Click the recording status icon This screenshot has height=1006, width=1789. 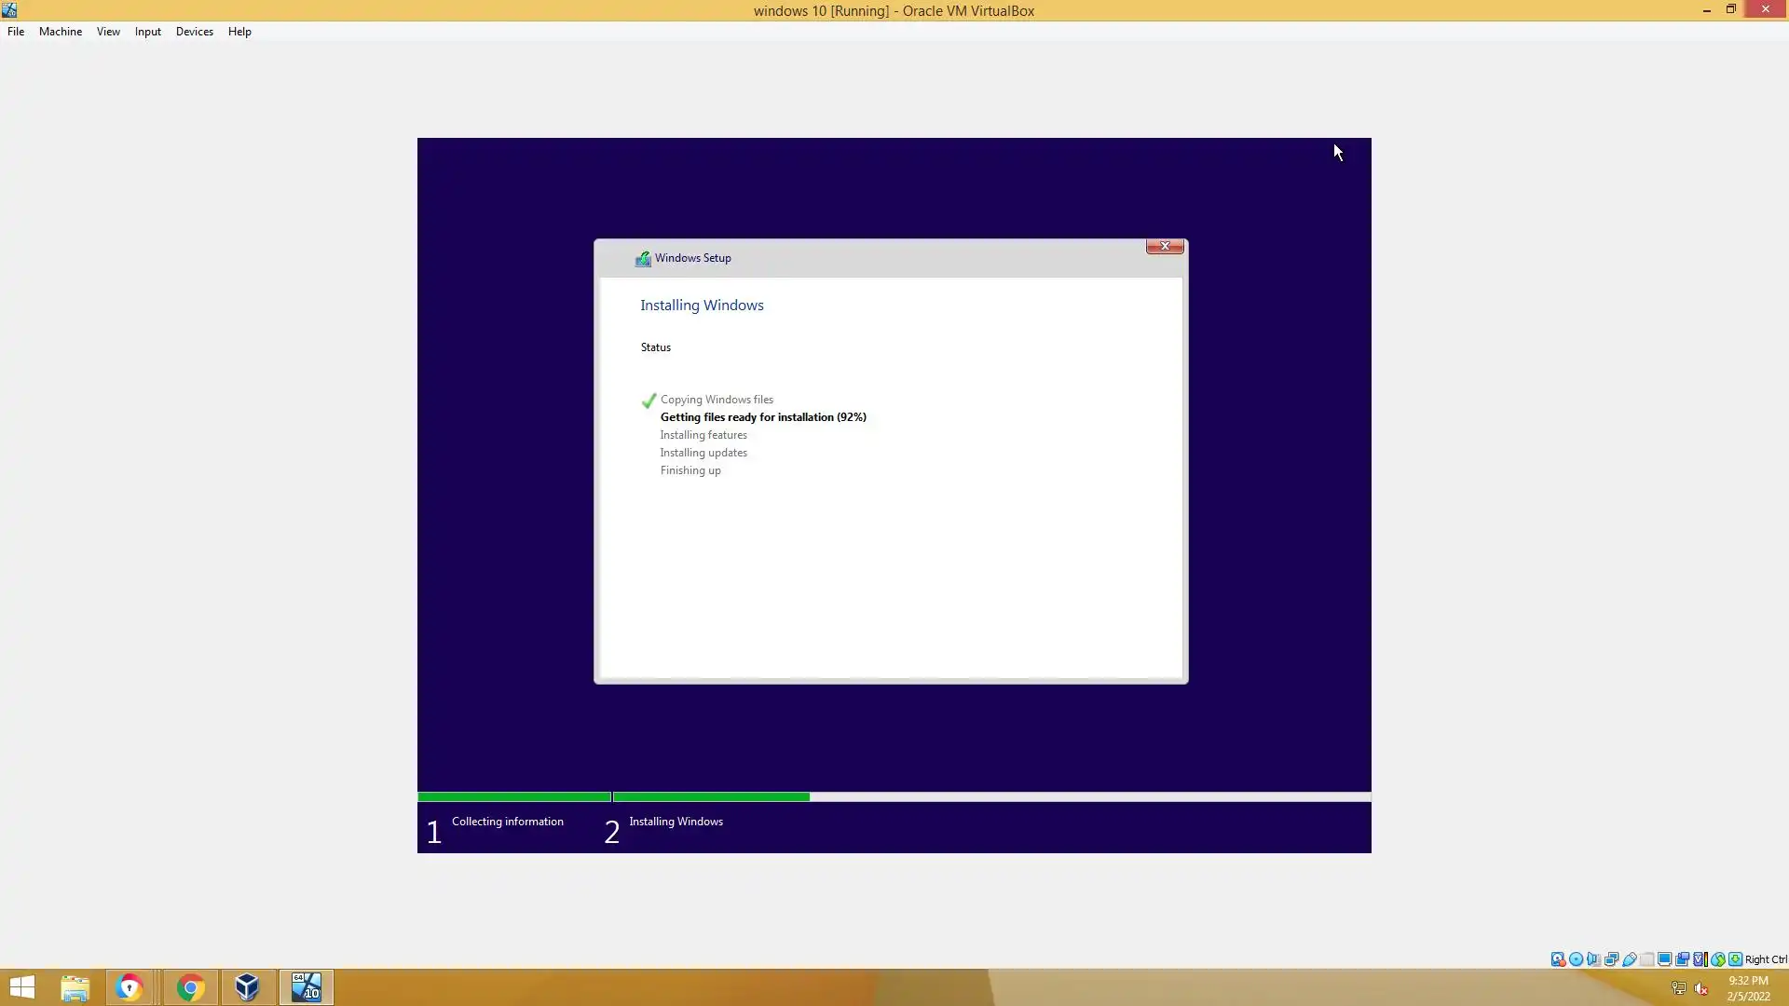coord(1682,959)
